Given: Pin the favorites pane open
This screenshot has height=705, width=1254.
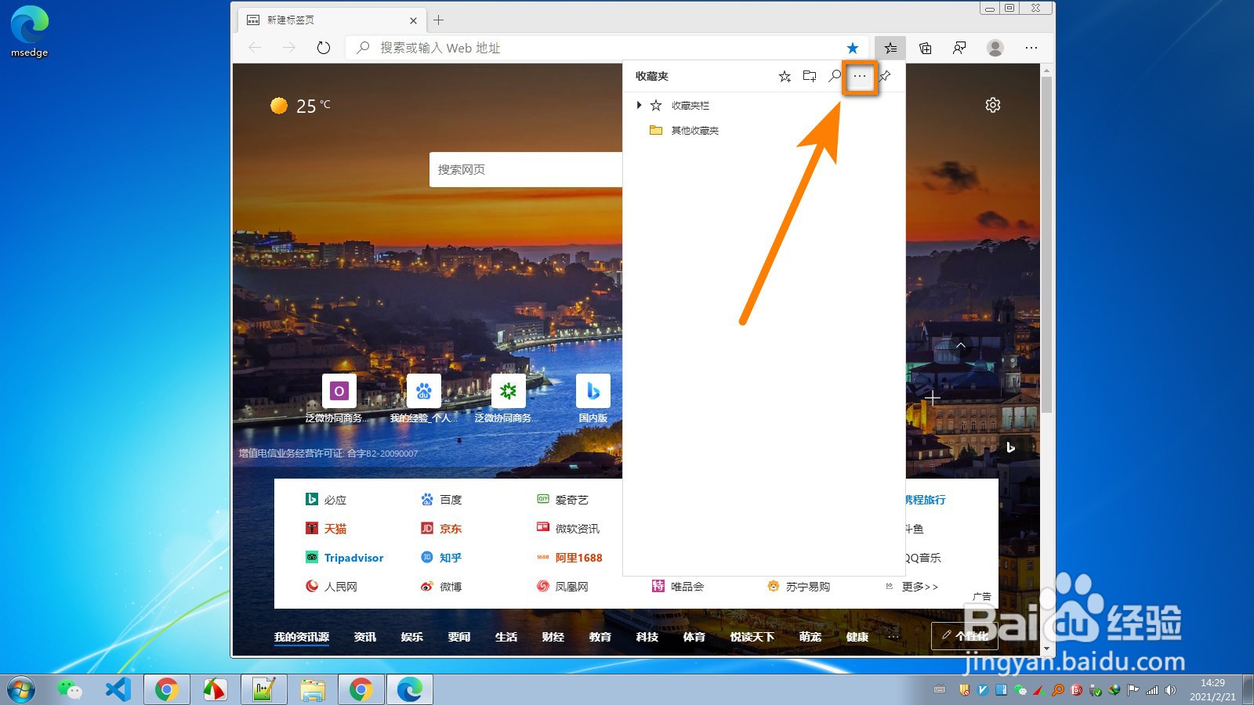Looking at the screenshot, I should tap(884, 76).
